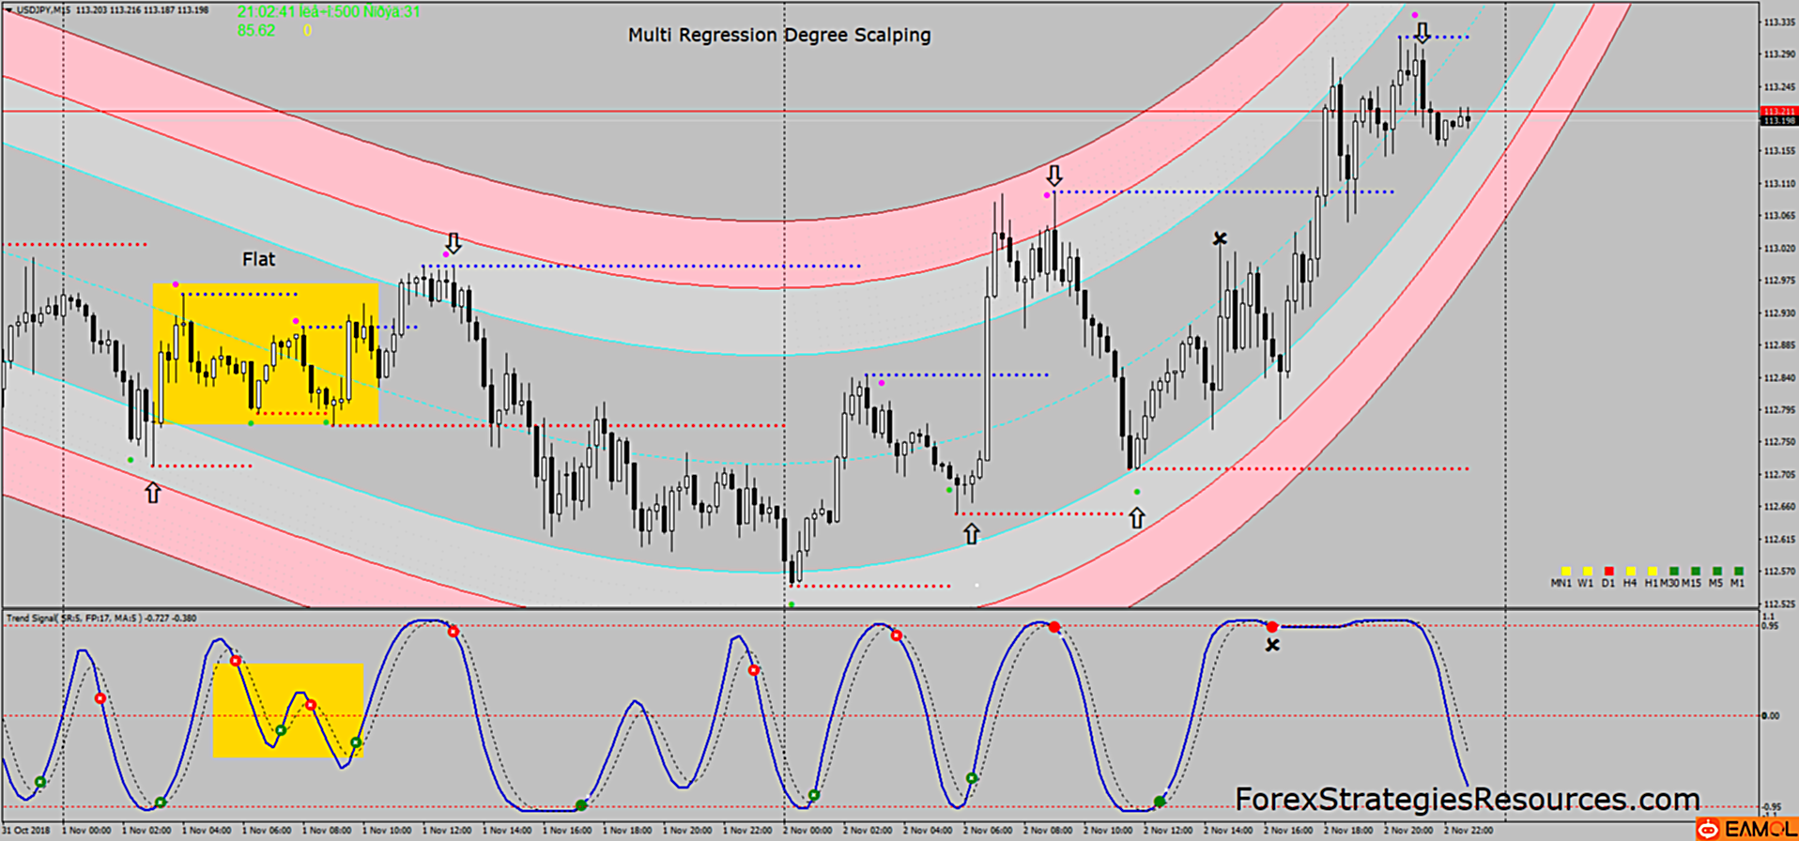Click the '1 Nov 20:00' time label
Screen dimensions: 1799x841
tap(687, 831)
